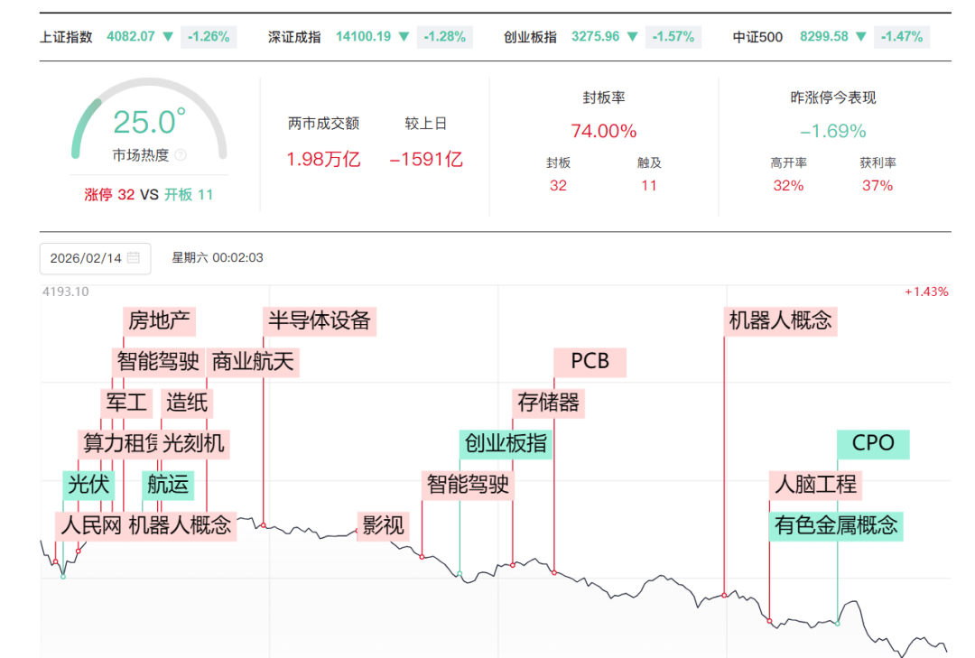
Task: Select the 2026/02/14 date input field
Action: pos(87,258)
